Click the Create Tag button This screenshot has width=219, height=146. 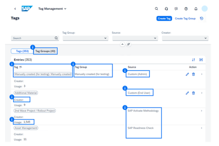click(164, 18)
